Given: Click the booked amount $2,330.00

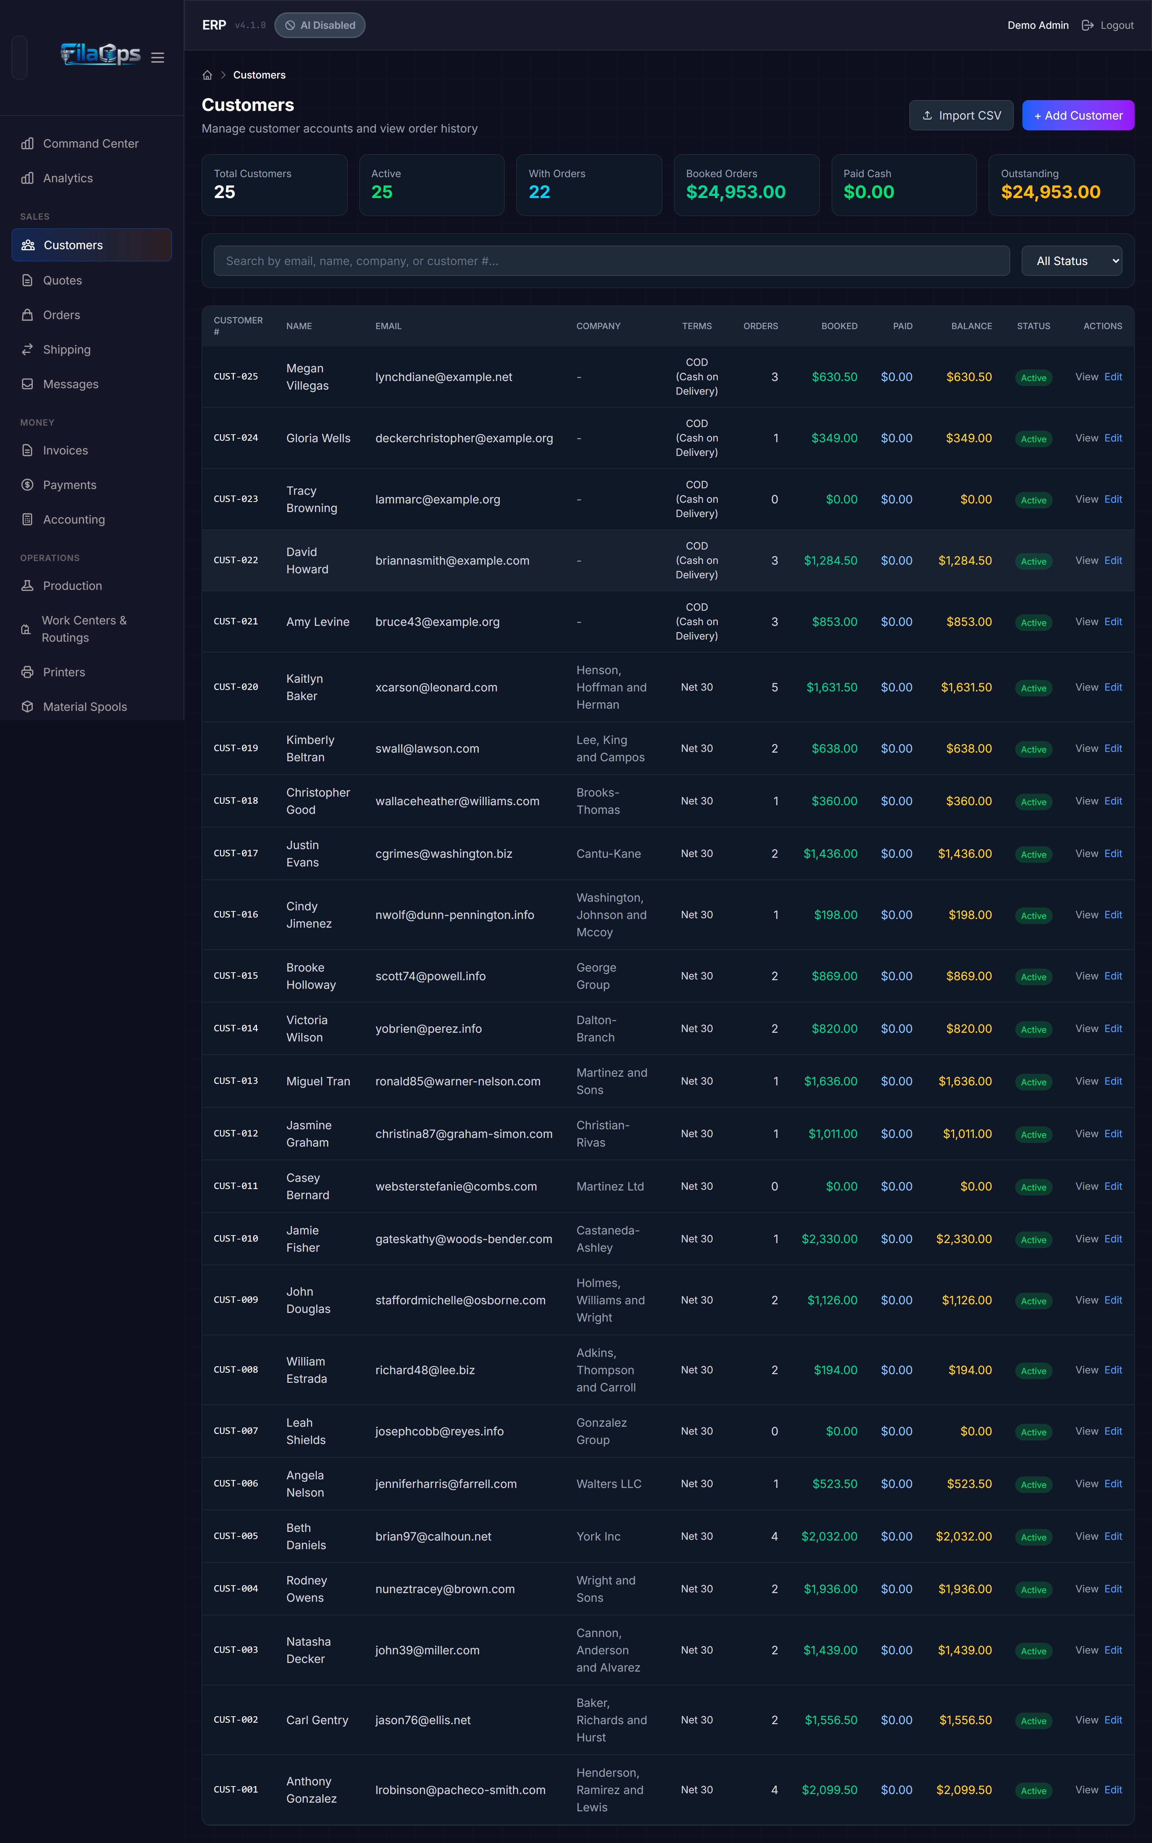Looking at the screenshot, I should click(829, 1239).
